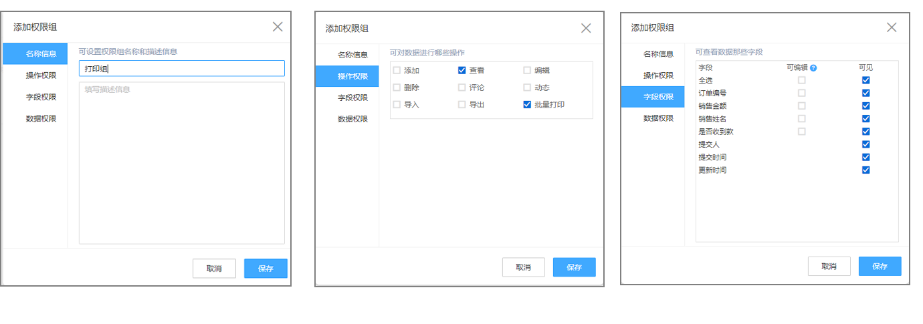Click the help icon beside 可编辑 column header

coord(813,68)
